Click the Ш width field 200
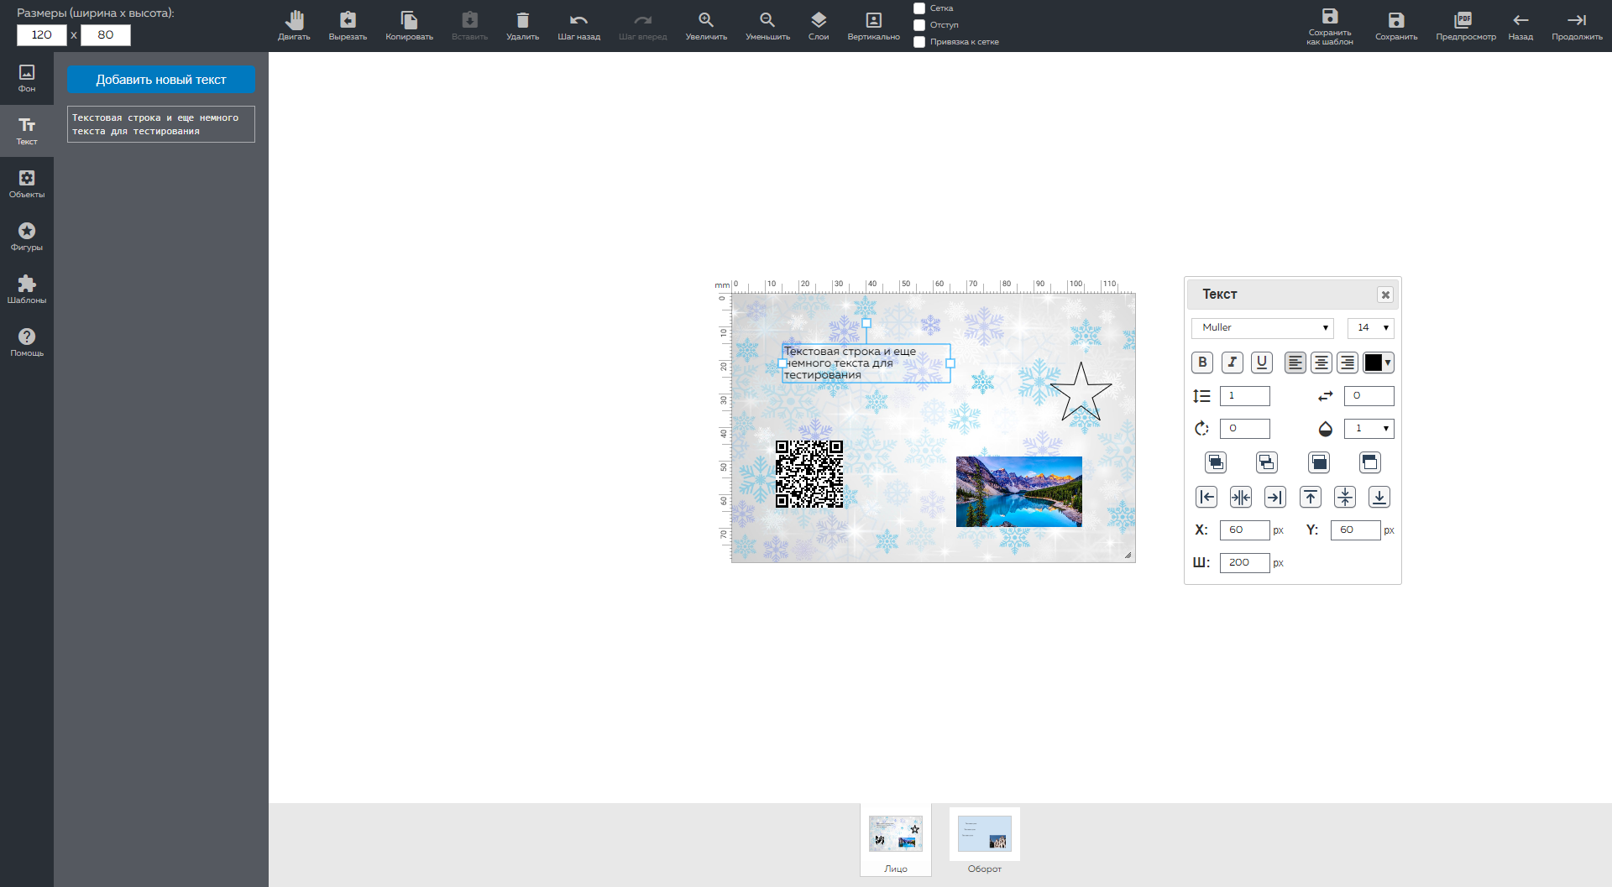 tap(1245, 563)
